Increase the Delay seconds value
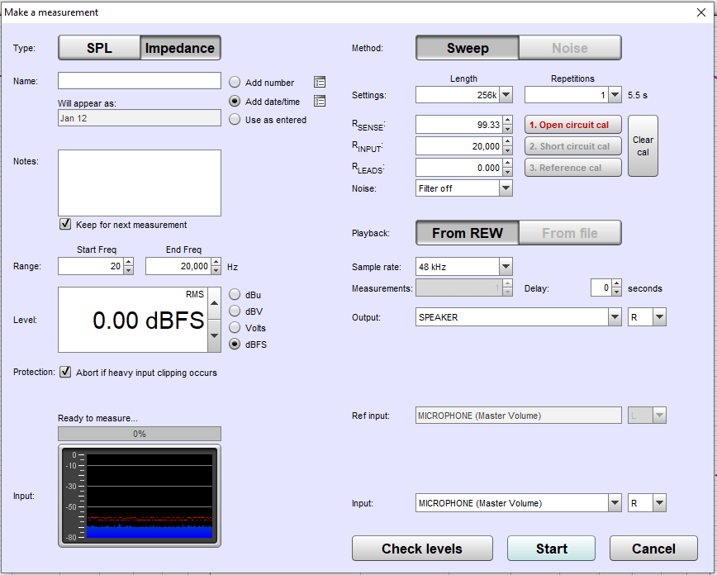Viewport: 717px width, 575px height. [617, 284]
